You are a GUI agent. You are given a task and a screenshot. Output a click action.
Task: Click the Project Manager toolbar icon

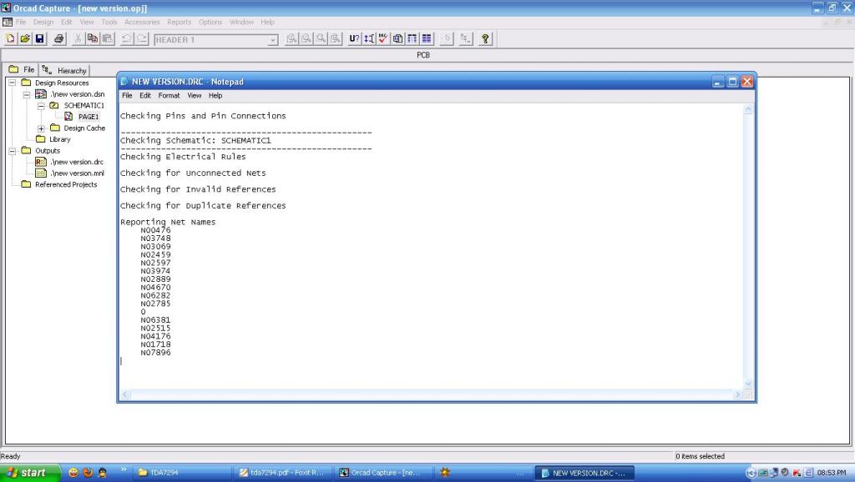(466, 38)
